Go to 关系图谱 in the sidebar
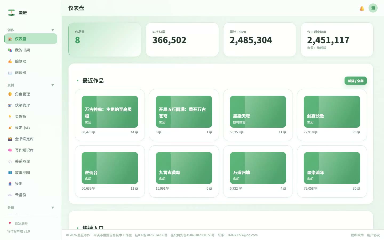The width and height of the screenshot is (384, 240). [31, 161]
